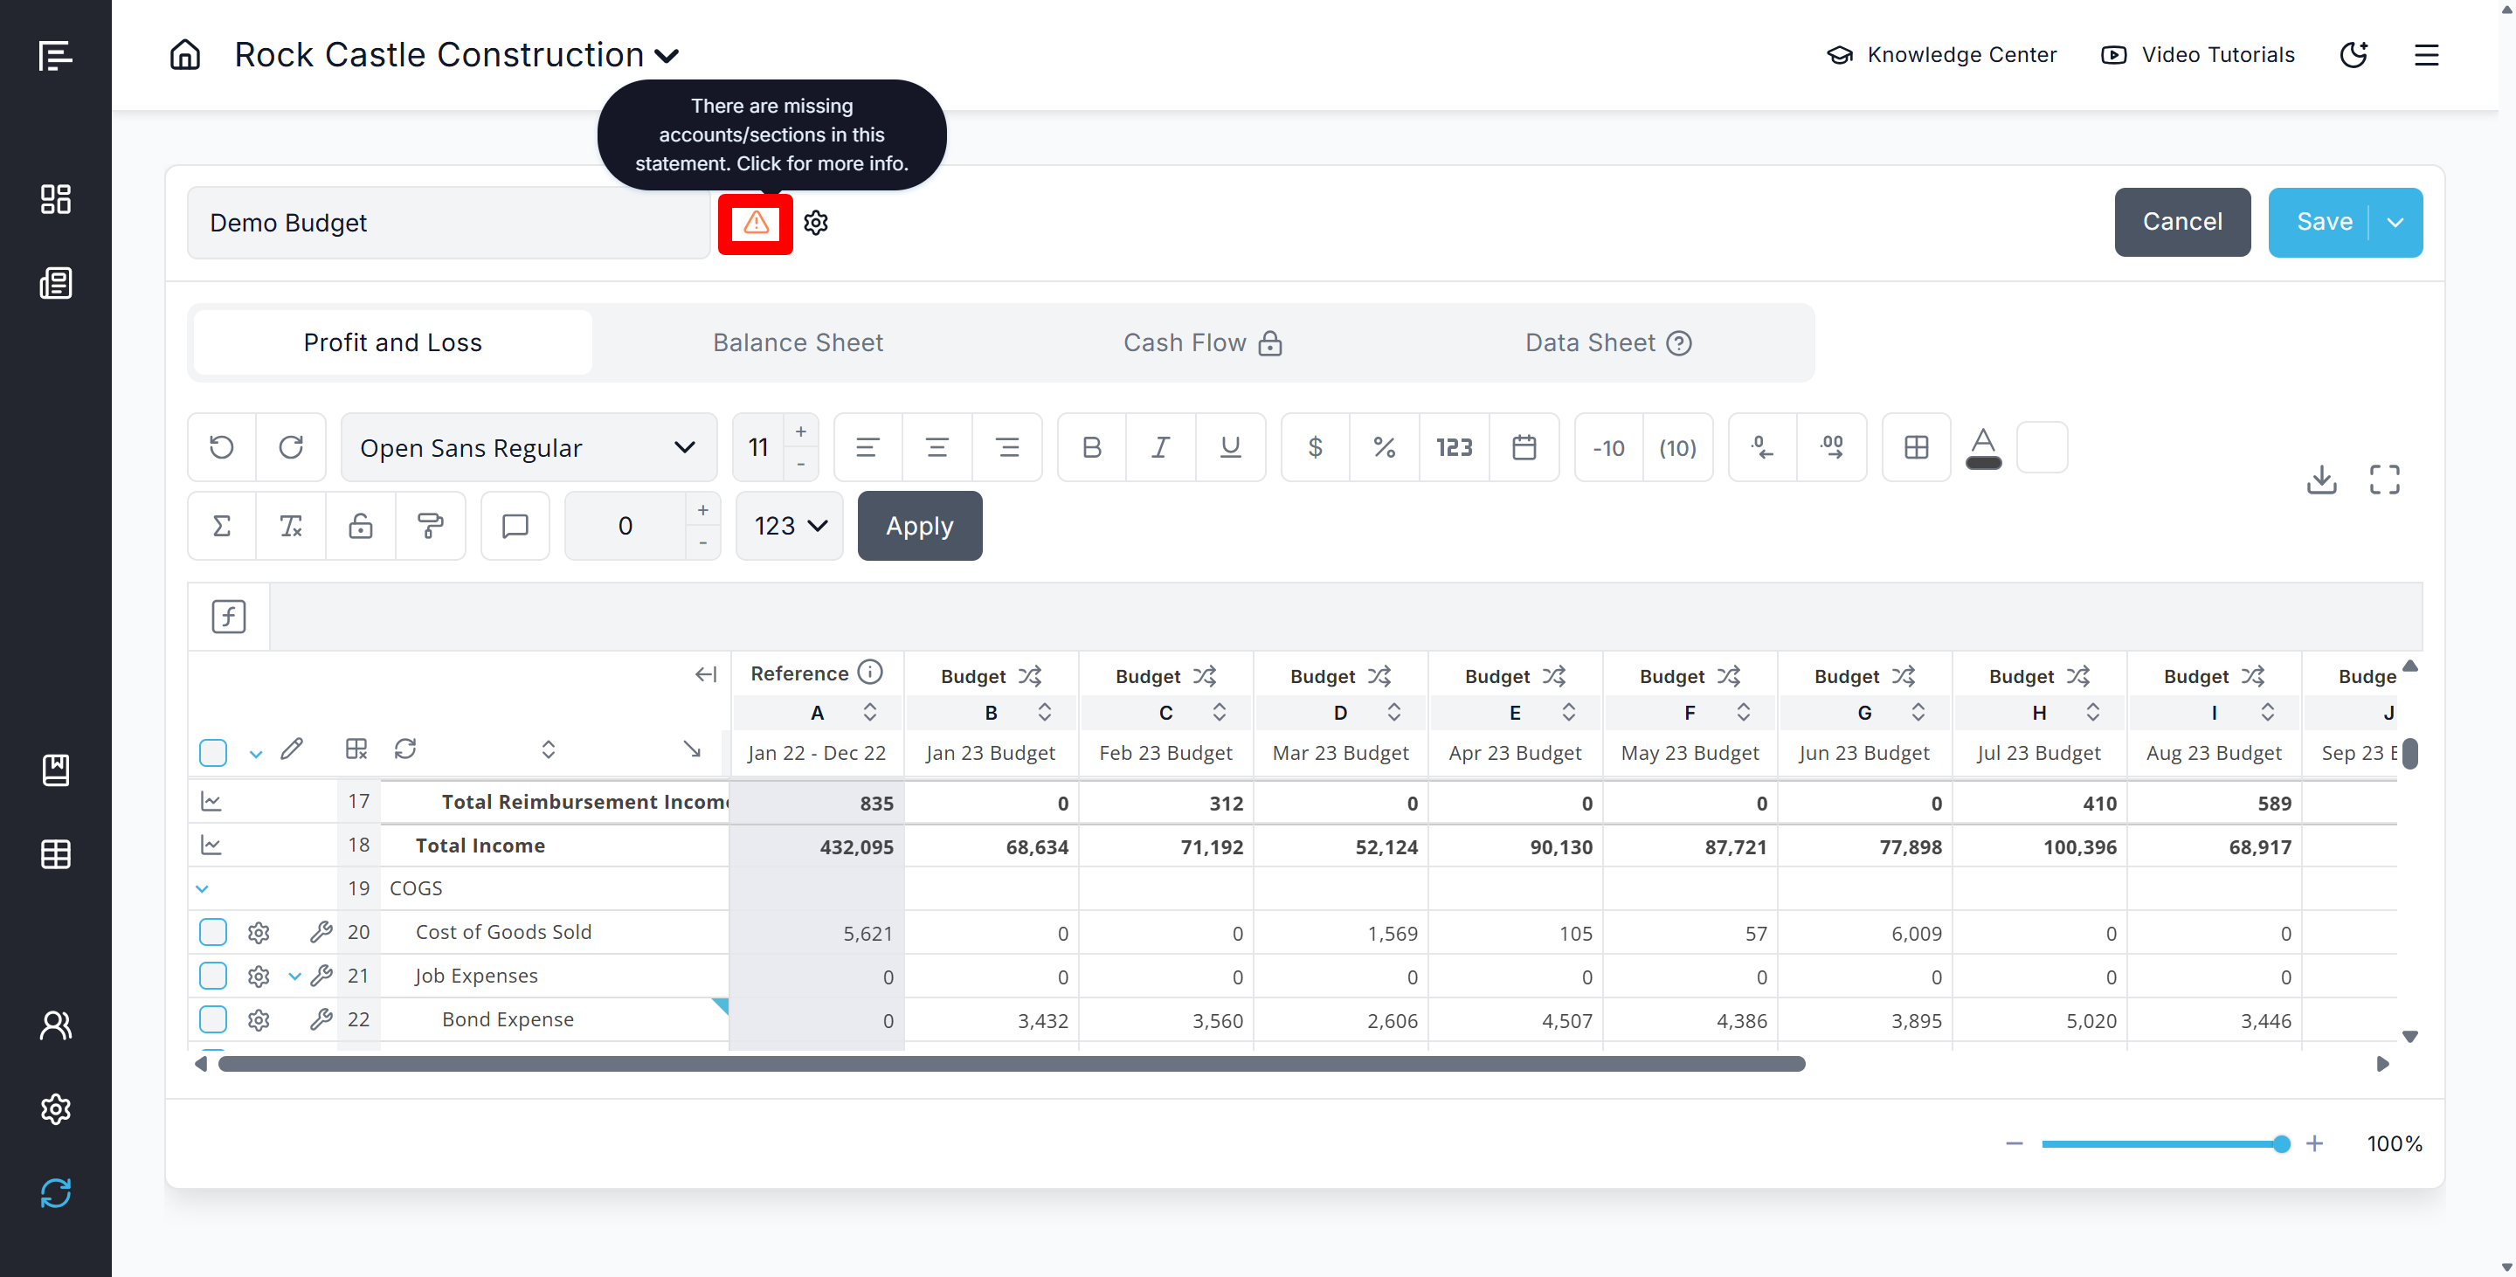Add a comment with speech bubble icon
The image size is (2516, 1277).
click(515, 526)
